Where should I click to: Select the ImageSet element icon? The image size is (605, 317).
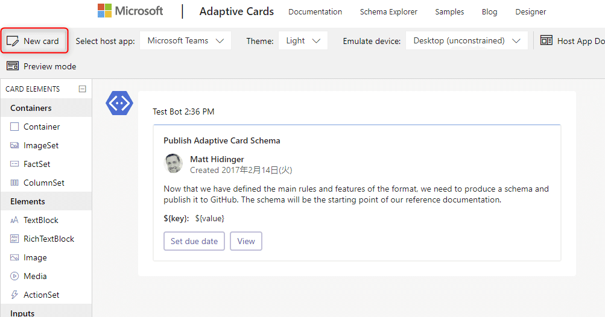tap(14, 145)
